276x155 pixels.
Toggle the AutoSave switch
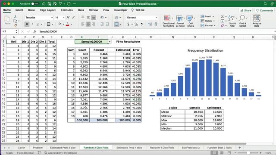pyautogui.click(x=34, y=4)
